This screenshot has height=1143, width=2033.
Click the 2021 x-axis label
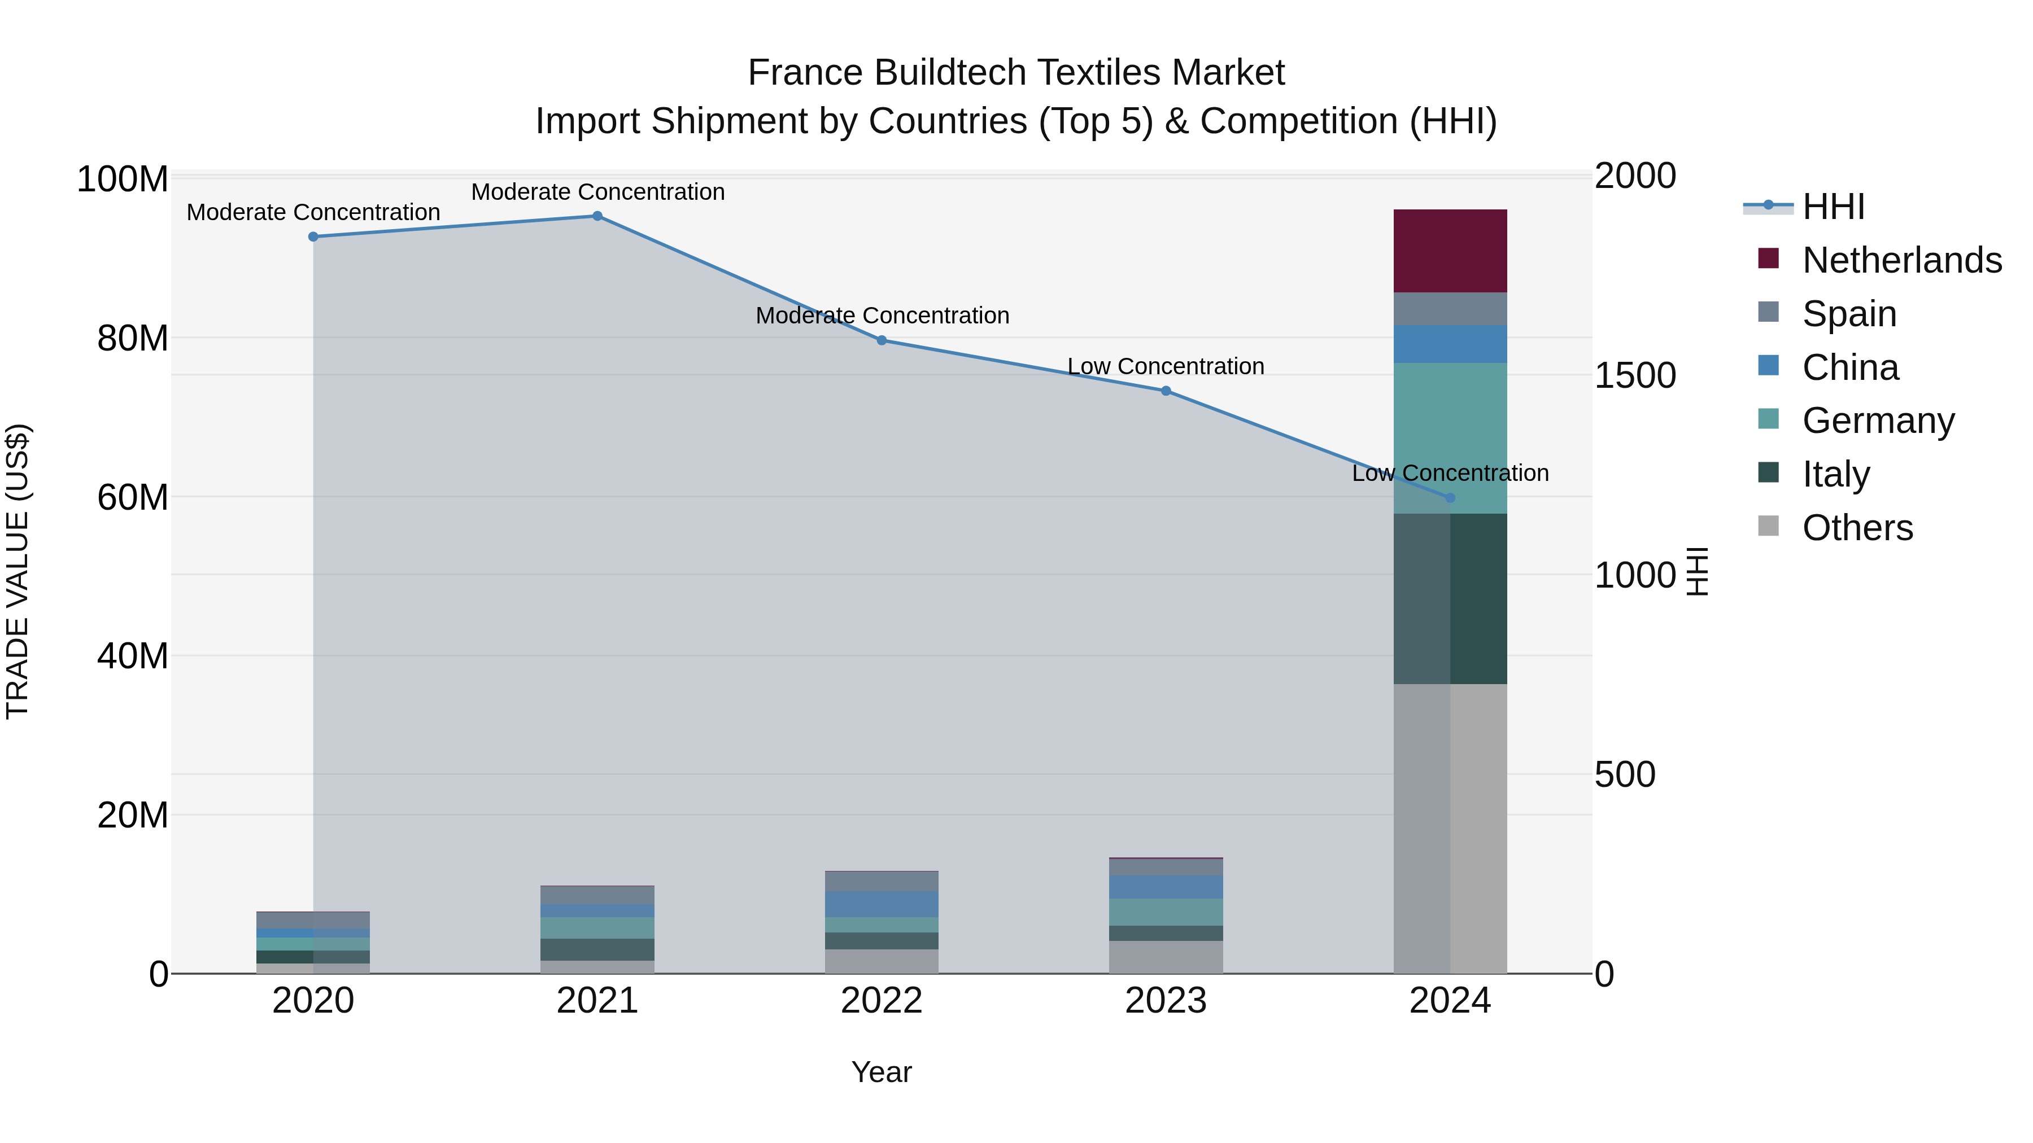click(597, 1001)
